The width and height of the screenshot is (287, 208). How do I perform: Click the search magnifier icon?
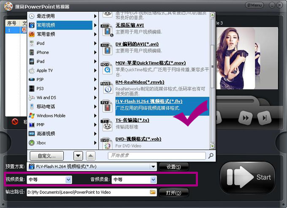click(211, 156)
